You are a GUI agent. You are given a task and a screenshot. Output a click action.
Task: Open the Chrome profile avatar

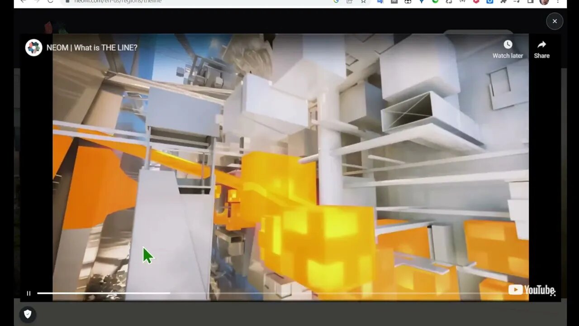point(544,2)
